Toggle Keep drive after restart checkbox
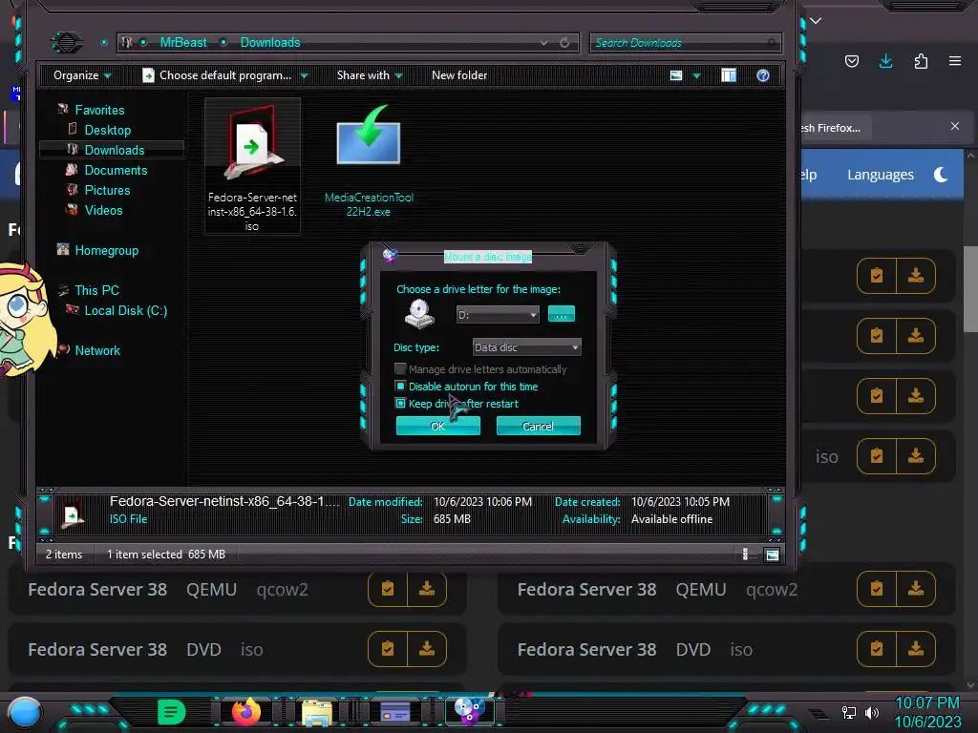Image resolution: width=978 pixels, height=733 pixels. click(x=400, y=404)
